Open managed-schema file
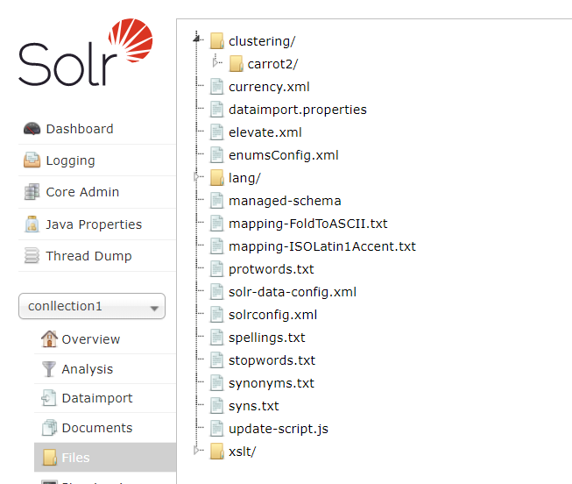Image resolution: width=572 pixels, height=484 pixels. [284, 201]
